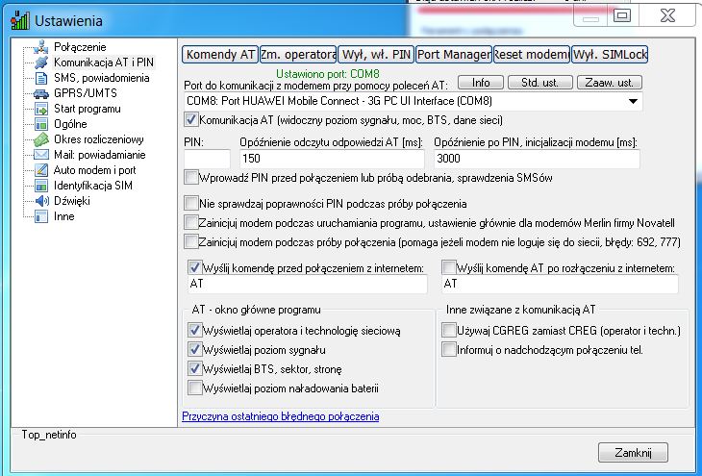The height and width of the screenshot is (476, 702).
Task: Uncheck Wyświetlaj poziom sygnału option
Action: (197, 349)
